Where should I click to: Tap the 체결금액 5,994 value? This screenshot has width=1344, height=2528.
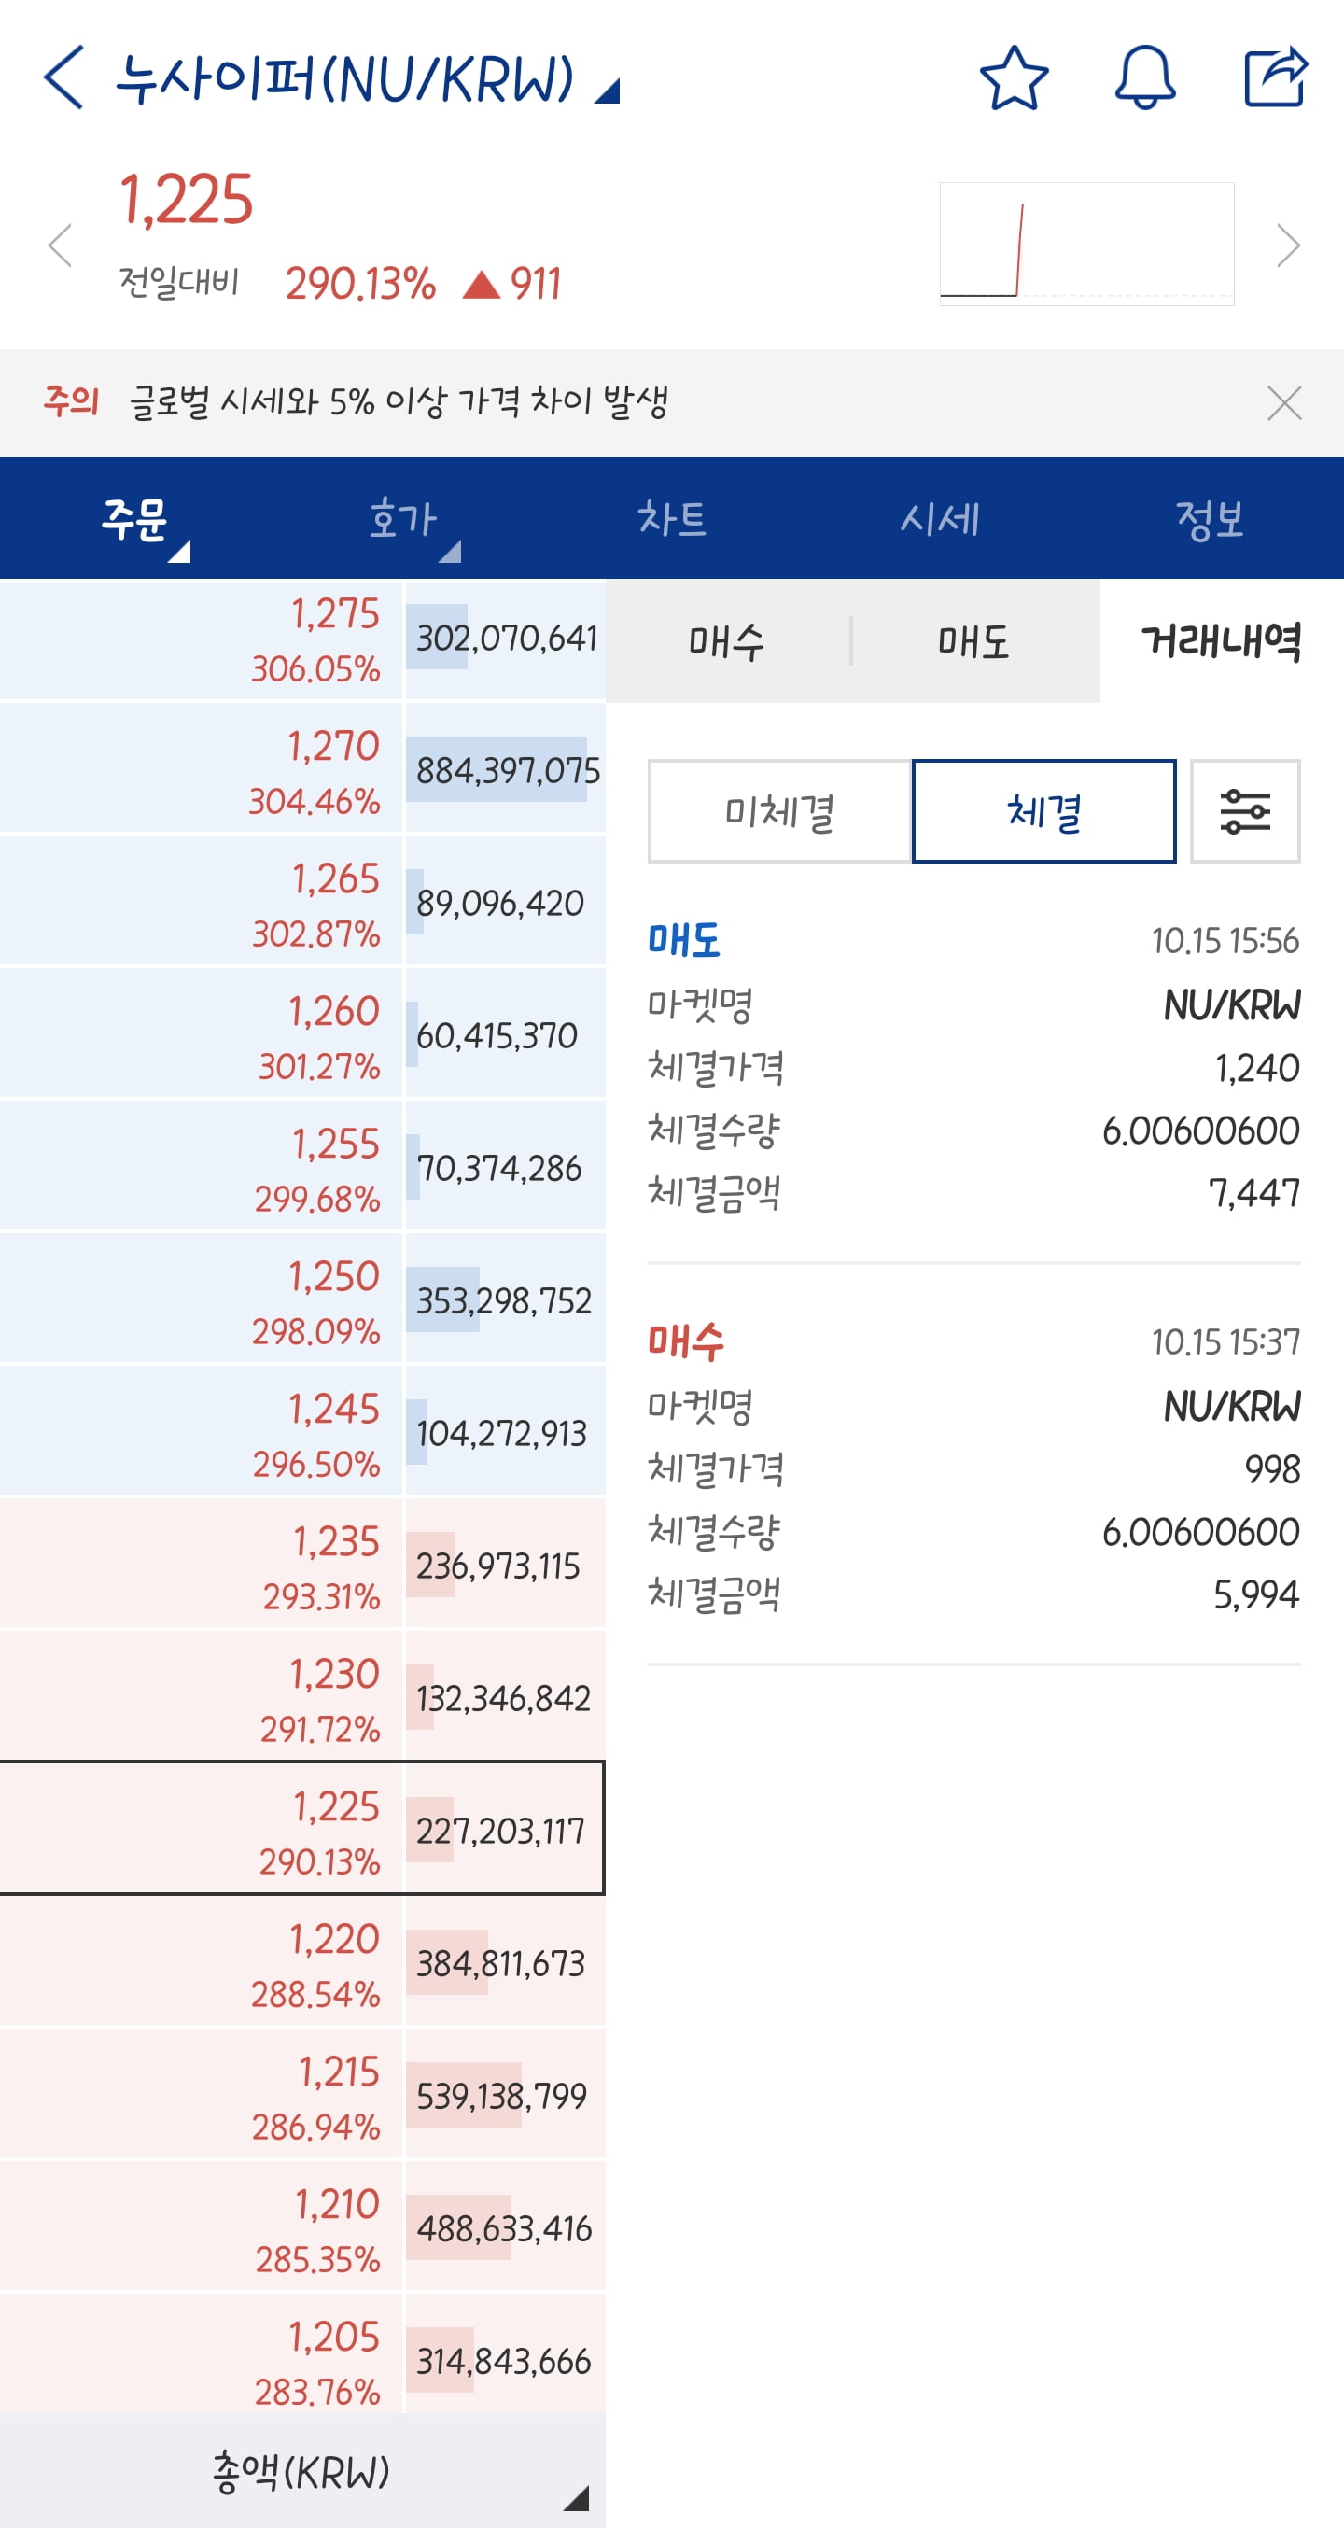[x=1255, y=1594]
